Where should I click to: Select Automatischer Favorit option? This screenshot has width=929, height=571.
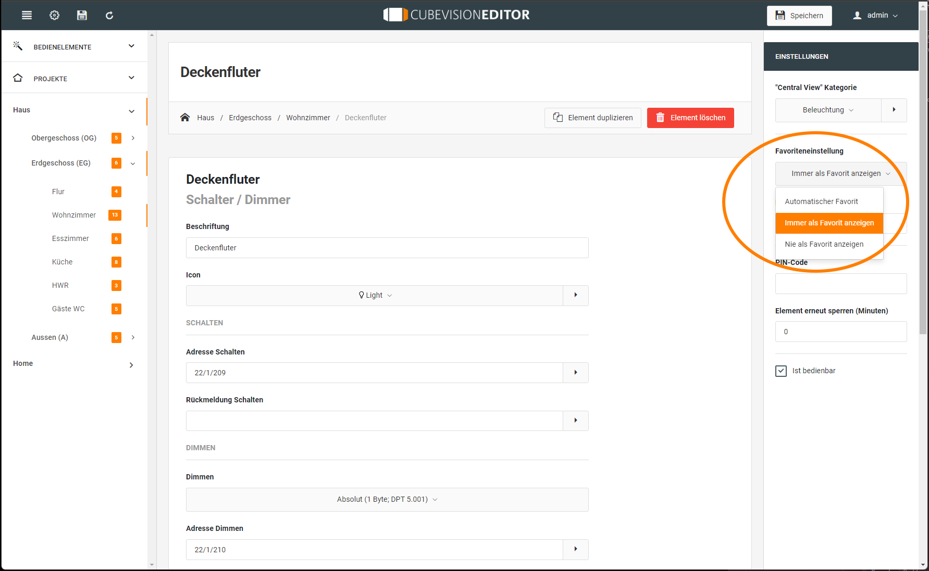829,201
